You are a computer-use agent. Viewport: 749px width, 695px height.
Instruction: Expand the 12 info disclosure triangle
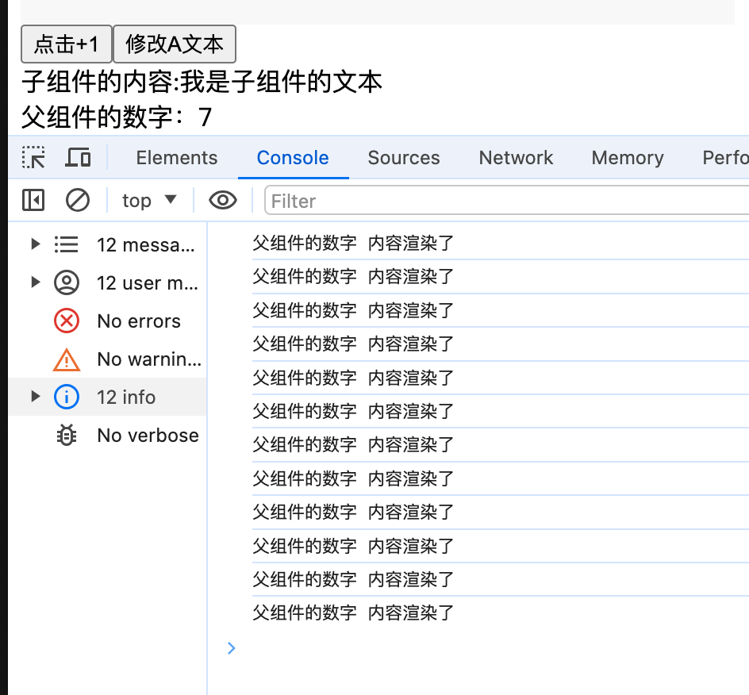click(x=35, y=397)
